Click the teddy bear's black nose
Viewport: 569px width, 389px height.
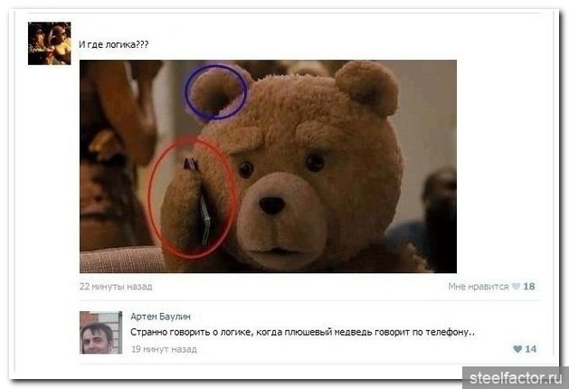[271, 205]
